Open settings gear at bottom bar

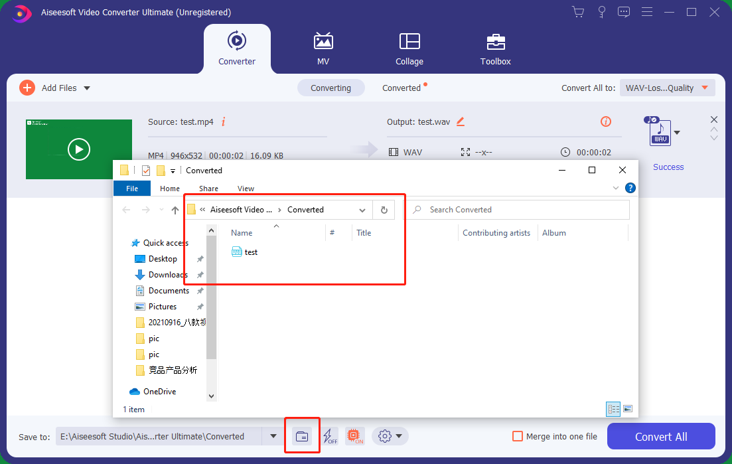click(385, 437)
